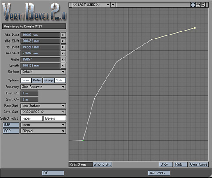Enable Snap to Grid
212x178 pixels.
[102, 164]
